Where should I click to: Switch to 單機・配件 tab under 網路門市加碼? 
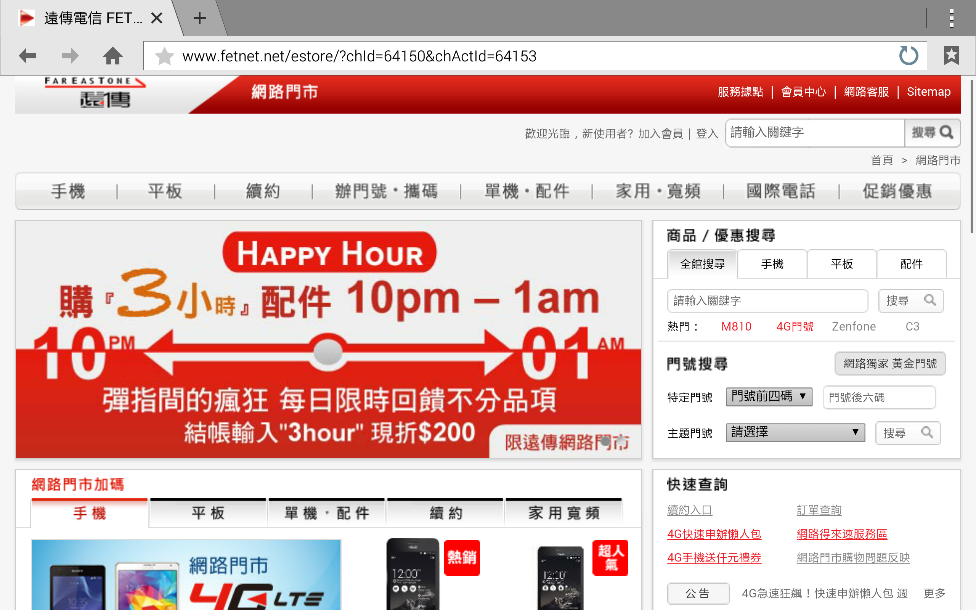tap(327, 513)
